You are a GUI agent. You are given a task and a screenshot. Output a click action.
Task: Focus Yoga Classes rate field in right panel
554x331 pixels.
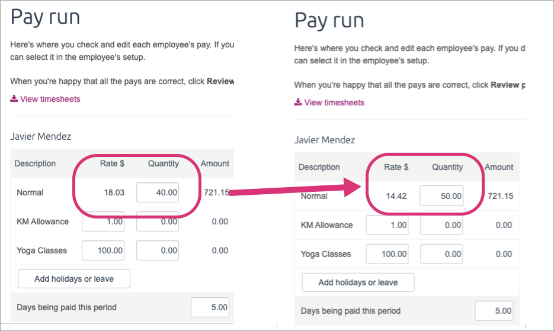(388, 254)
